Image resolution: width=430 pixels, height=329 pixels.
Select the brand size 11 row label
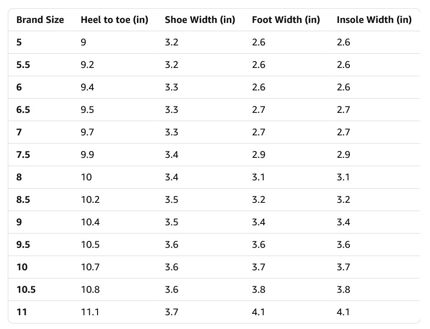point(22,312)
